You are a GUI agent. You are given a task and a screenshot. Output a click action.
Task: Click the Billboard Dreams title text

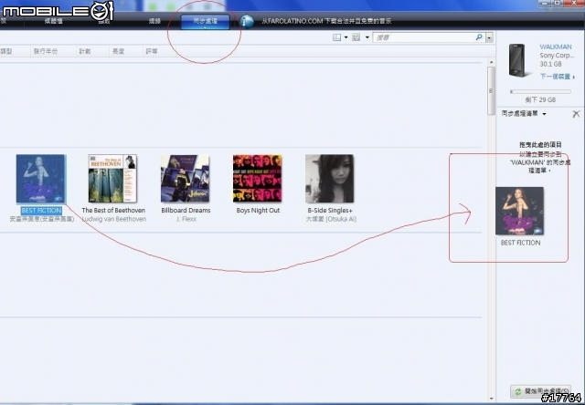coord(186,211)
